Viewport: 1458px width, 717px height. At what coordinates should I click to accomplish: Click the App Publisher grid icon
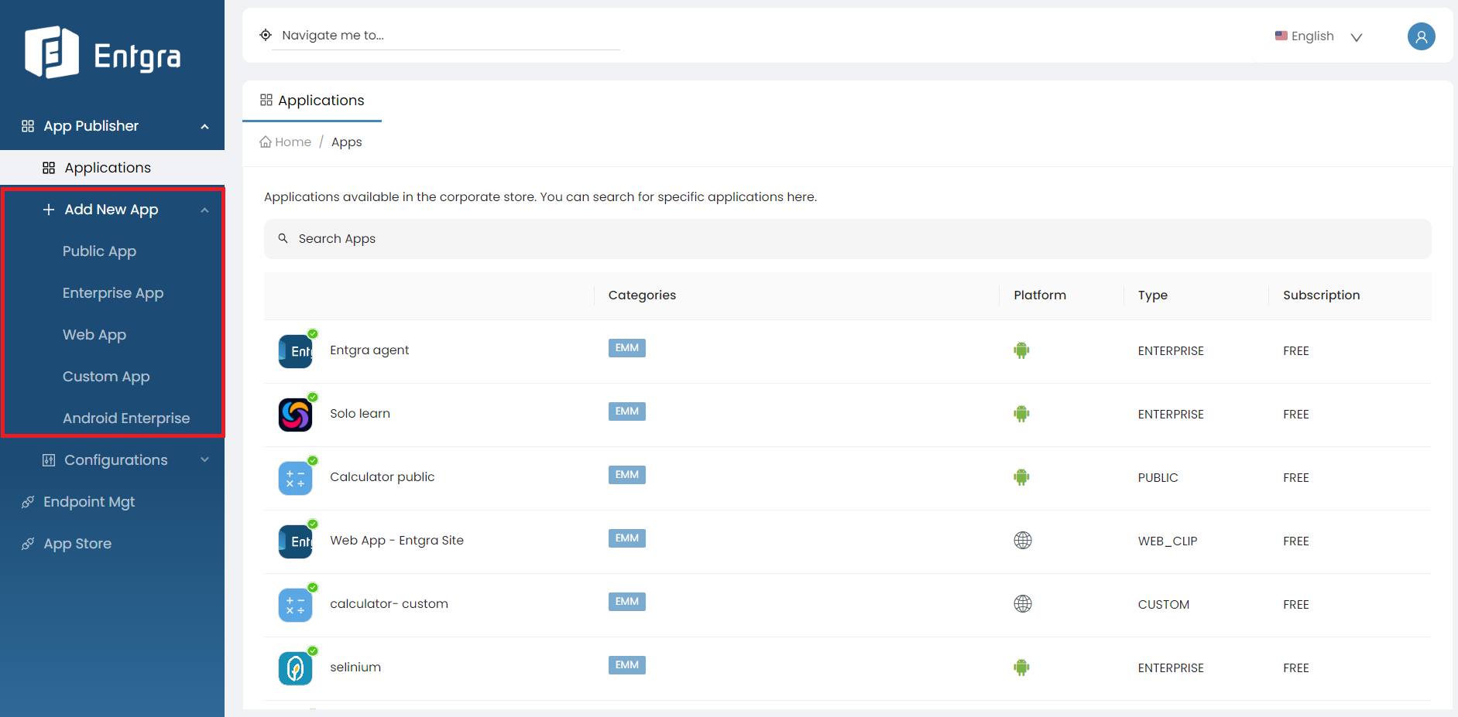point(28,126)
